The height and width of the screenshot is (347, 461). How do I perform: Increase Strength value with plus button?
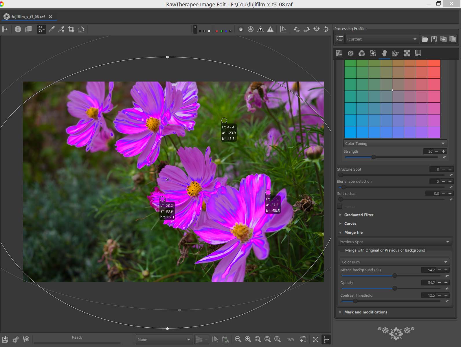(x=443, y=151)
